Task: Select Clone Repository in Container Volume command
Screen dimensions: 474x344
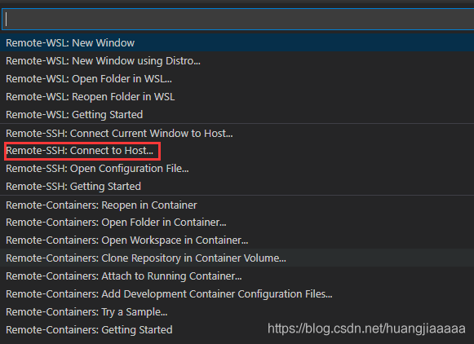Action: point(237,258)
